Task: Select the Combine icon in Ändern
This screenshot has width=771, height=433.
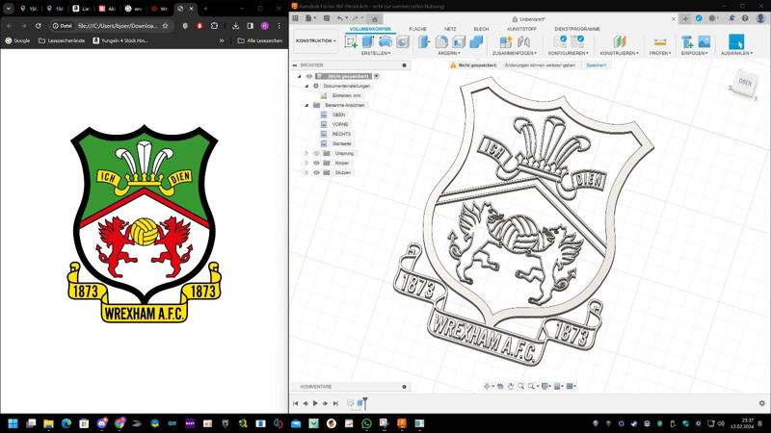Action: click(x=476, y=42)
